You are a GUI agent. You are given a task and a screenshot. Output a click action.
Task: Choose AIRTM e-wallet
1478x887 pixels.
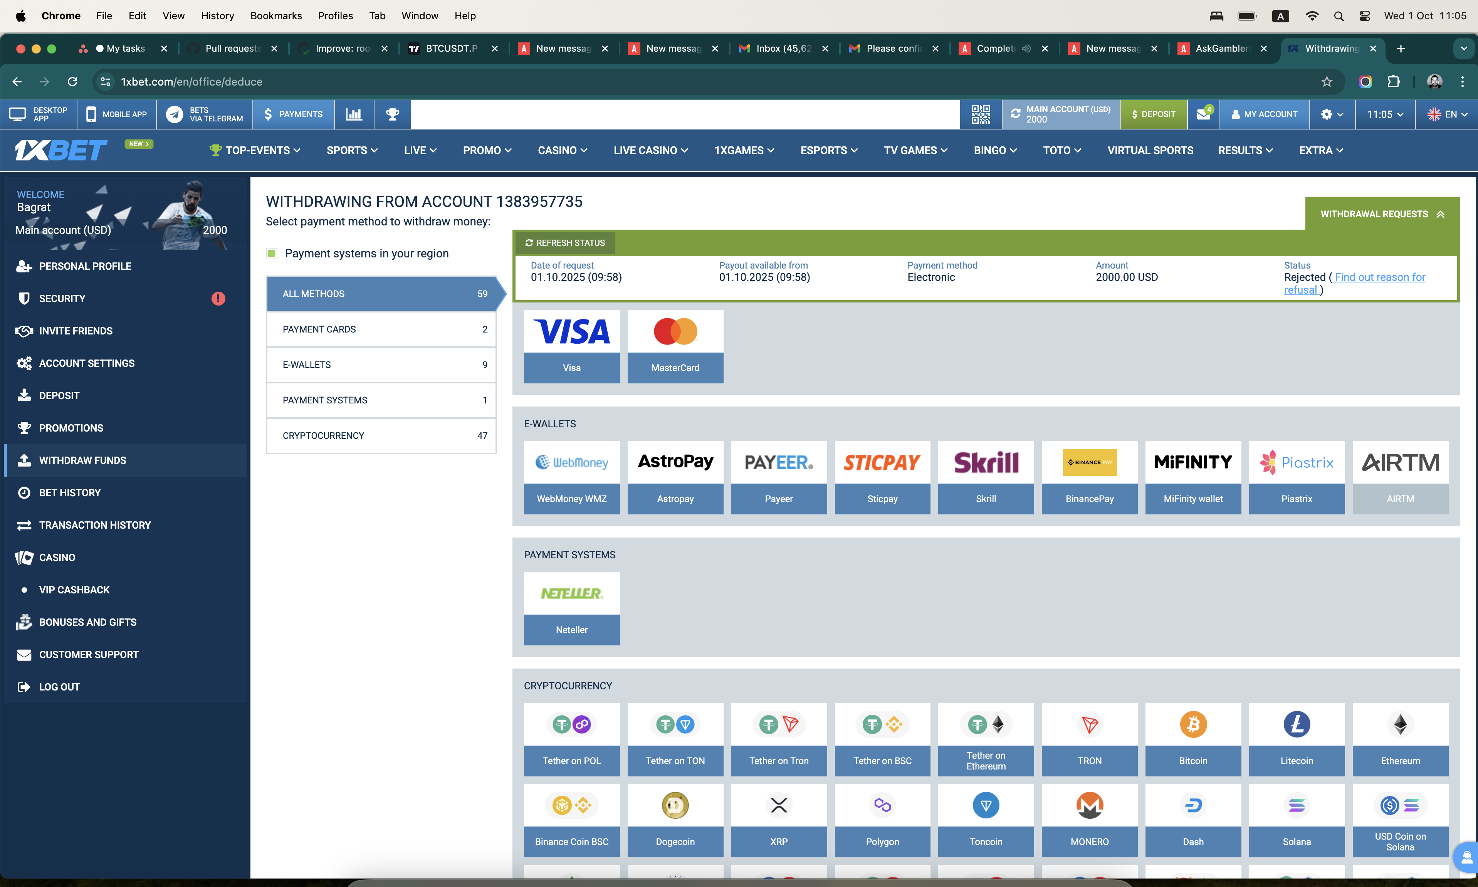1400,477
